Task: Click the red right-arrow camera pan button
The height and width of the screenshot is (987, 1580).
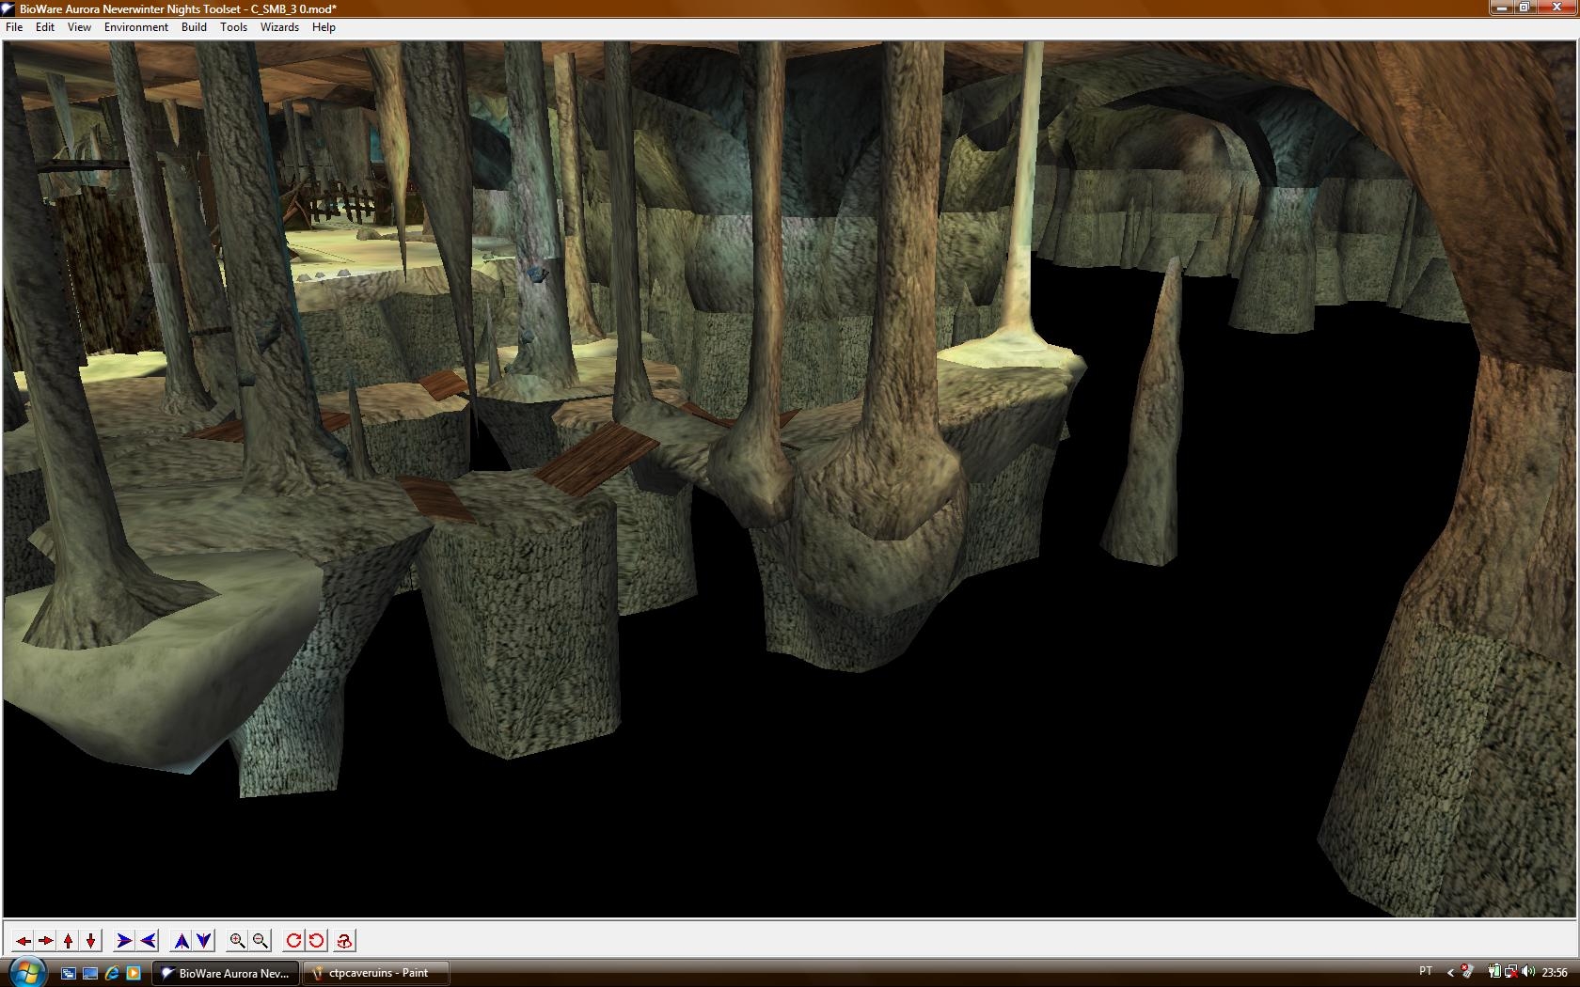Action: click(46, 940)
